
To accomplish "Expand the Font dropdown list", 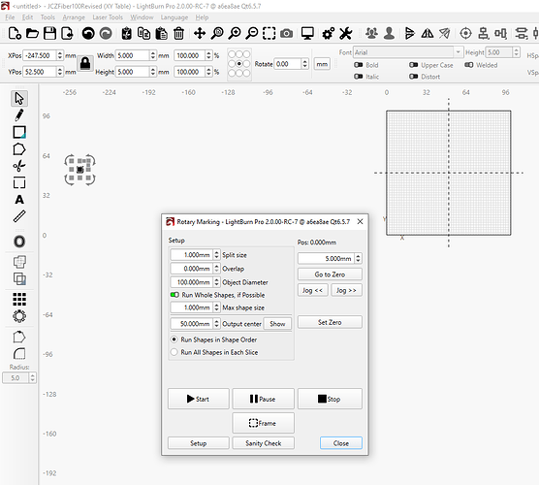I will pyautogui.click(x=458, y=52).
